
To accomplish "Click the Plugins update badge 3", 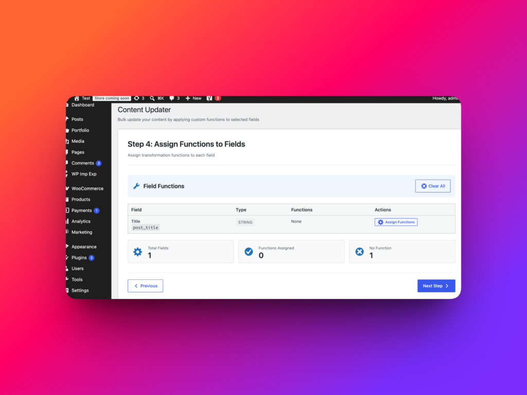I will tap(91, 258).
